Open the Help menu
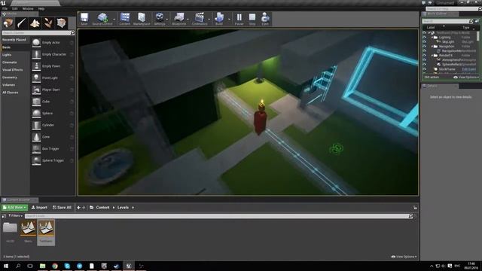Viewport: 482px width, 271px height. (x=41, y=9)
